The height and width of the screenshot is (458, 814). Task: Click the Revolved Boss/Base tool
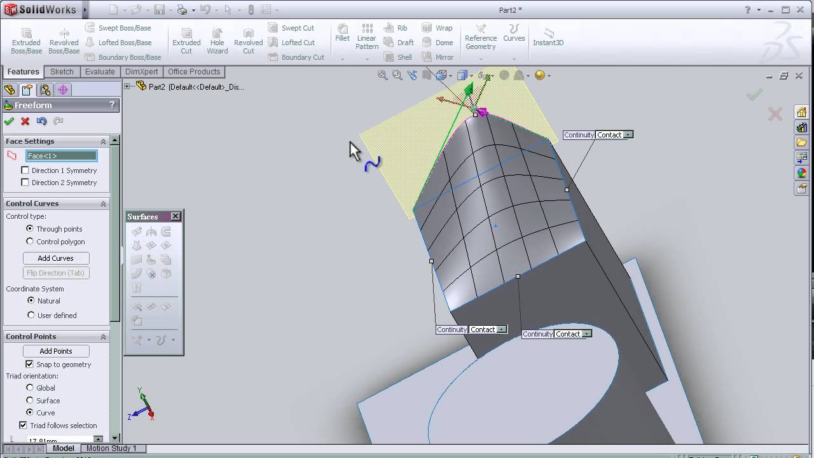(64, 41)
